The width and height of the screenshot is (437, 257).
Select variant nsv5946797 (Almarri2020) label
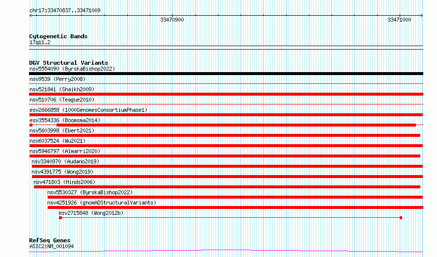[65, 151]
